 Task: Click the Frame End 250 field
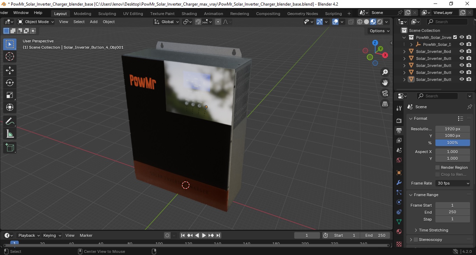click(x=453, y=212)
